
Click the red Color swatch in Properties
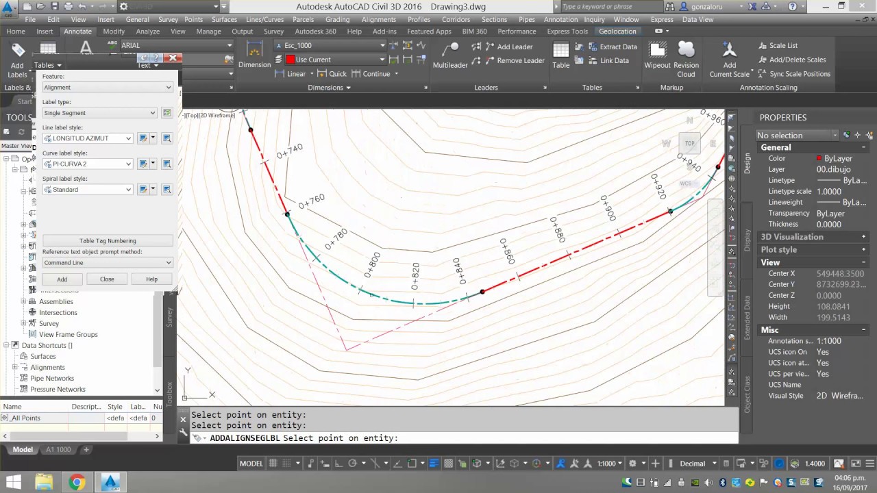(x=819, y=158)
